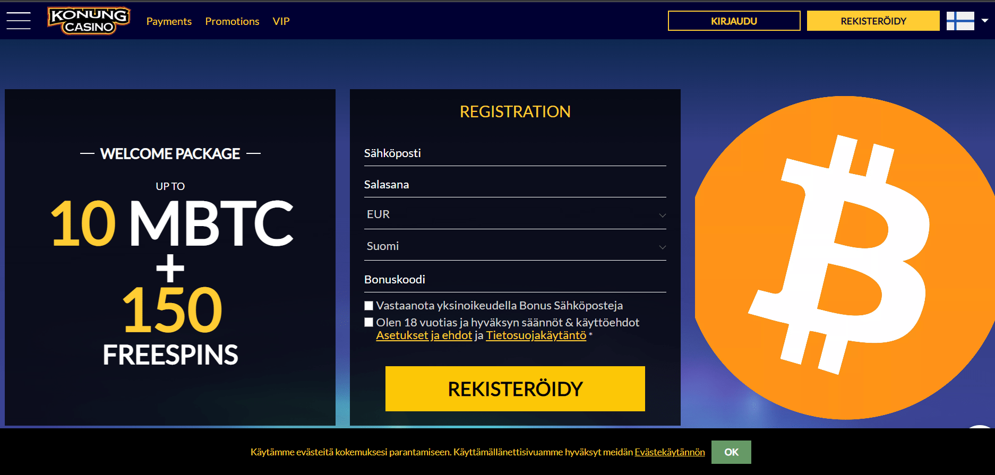Tick the 18 years and terms checkbox
The image size is (995, 475).
tap(369, 322)
